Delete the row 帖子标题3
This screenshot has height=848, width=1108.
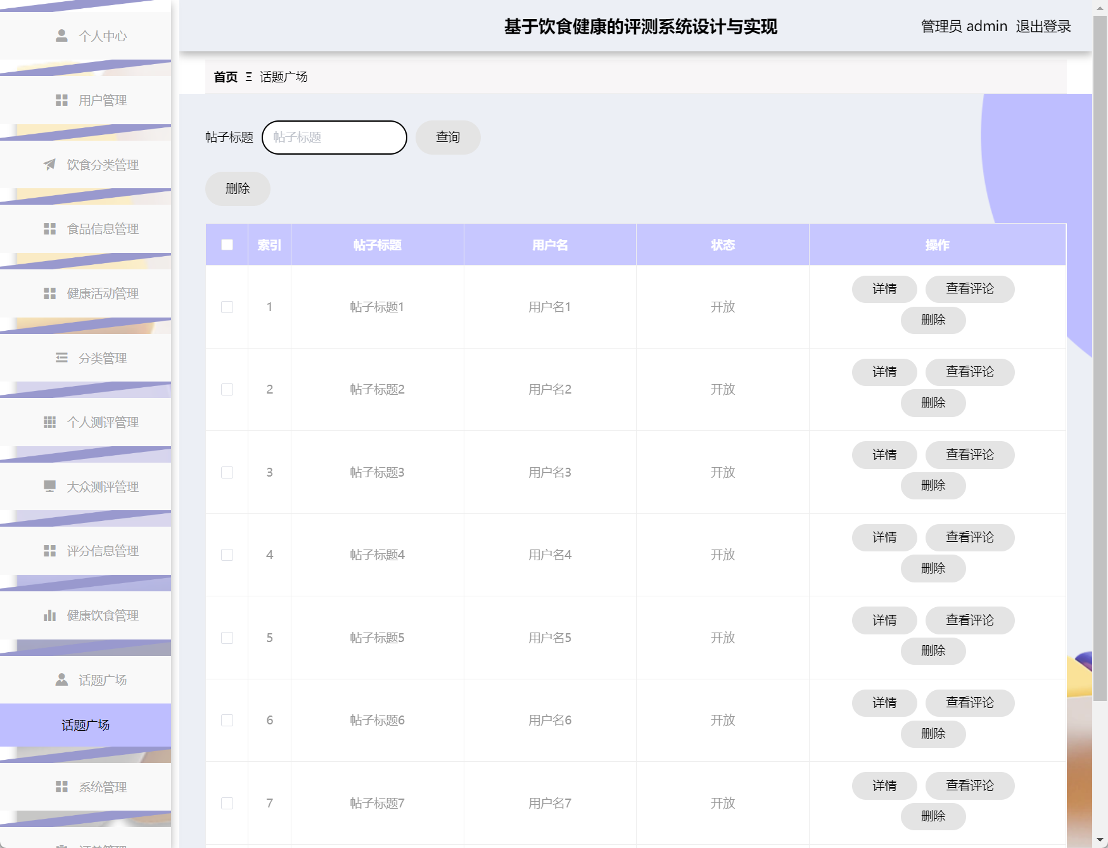pos(933,485)
